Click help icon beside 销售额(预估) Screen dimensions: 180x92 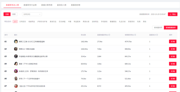tap(135, 35)
